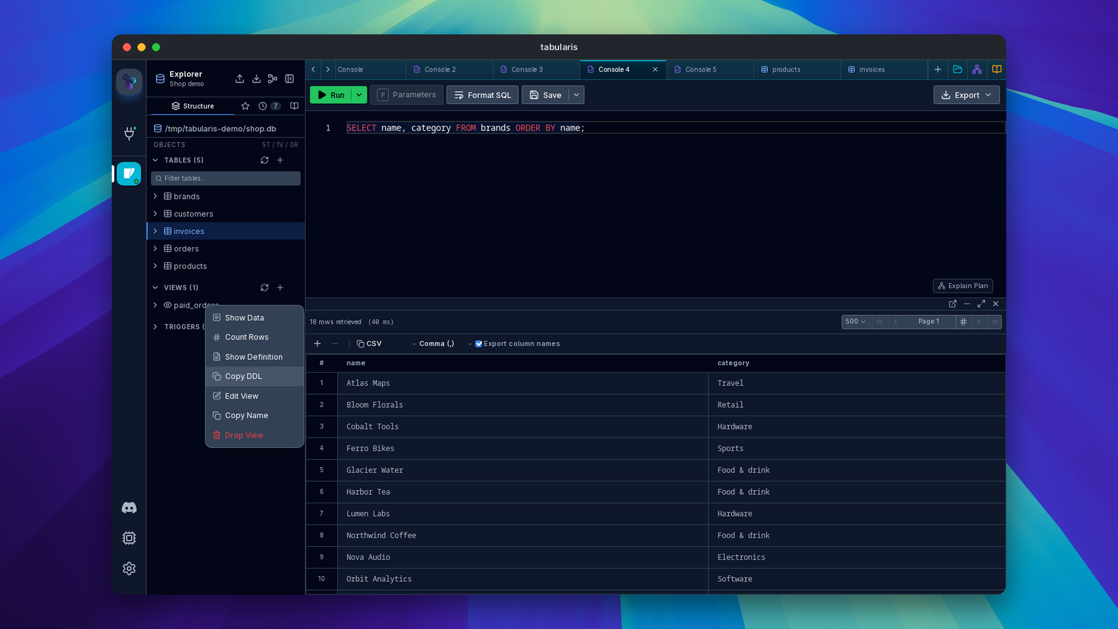Click the Explain Plan button

pyautogui.click(x=963, y=286)
